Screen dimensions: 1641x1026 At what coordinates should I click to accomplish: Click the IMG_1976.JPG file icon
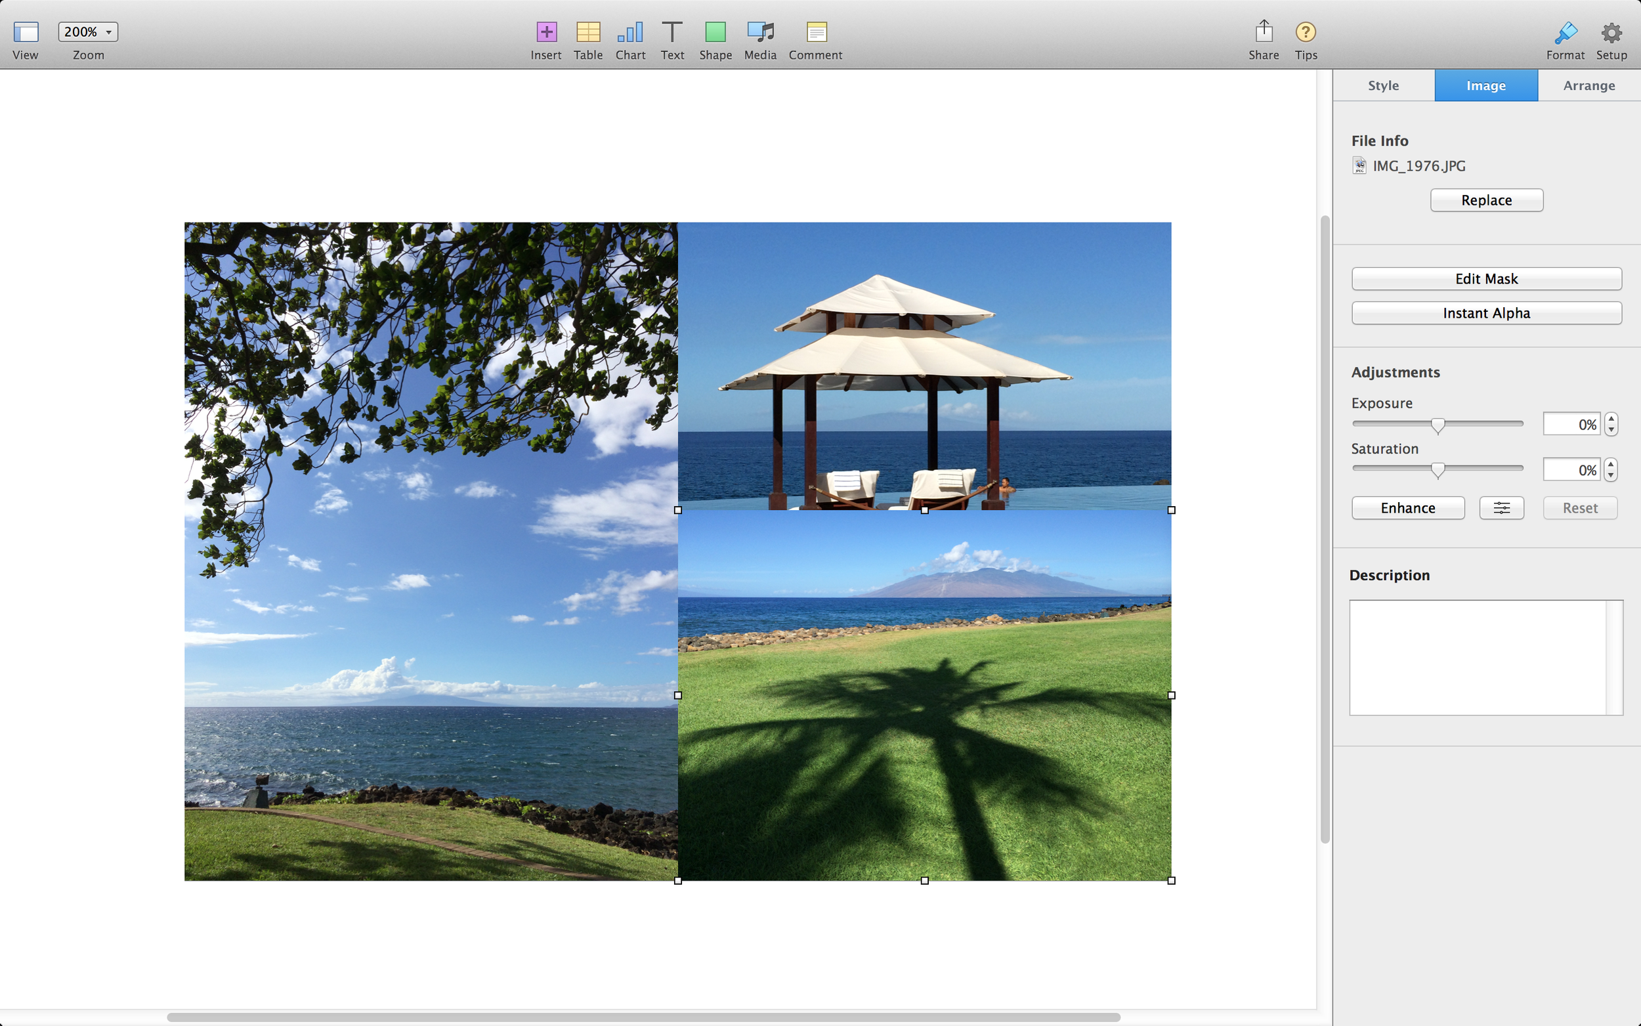point(1359,165)
